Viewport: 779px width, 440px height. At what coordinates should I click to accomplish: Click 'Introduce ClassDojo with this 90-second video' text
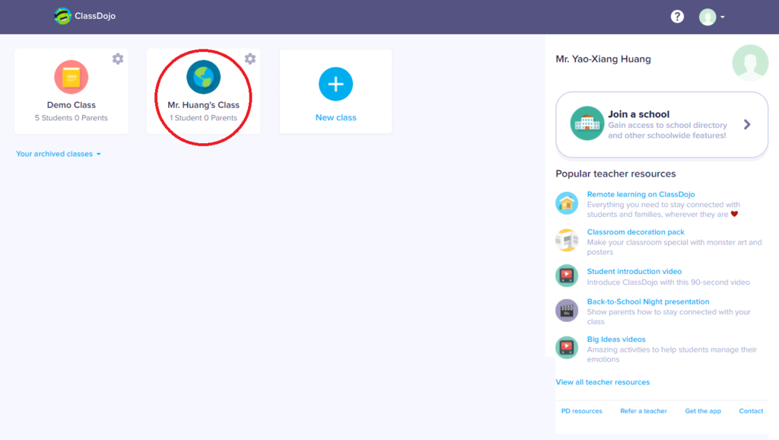click(x=668, y=282)
